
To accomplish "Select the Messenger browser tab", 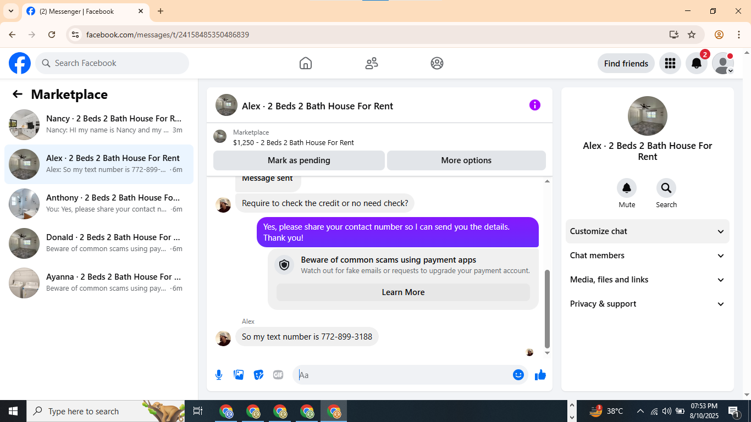I will click(x=85, y=11).
